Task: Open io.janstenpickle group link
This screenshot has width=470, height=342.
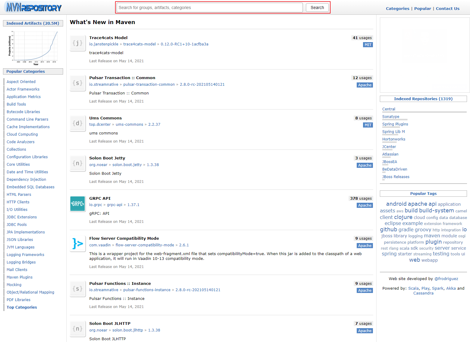Action: [x=104, y=44]
